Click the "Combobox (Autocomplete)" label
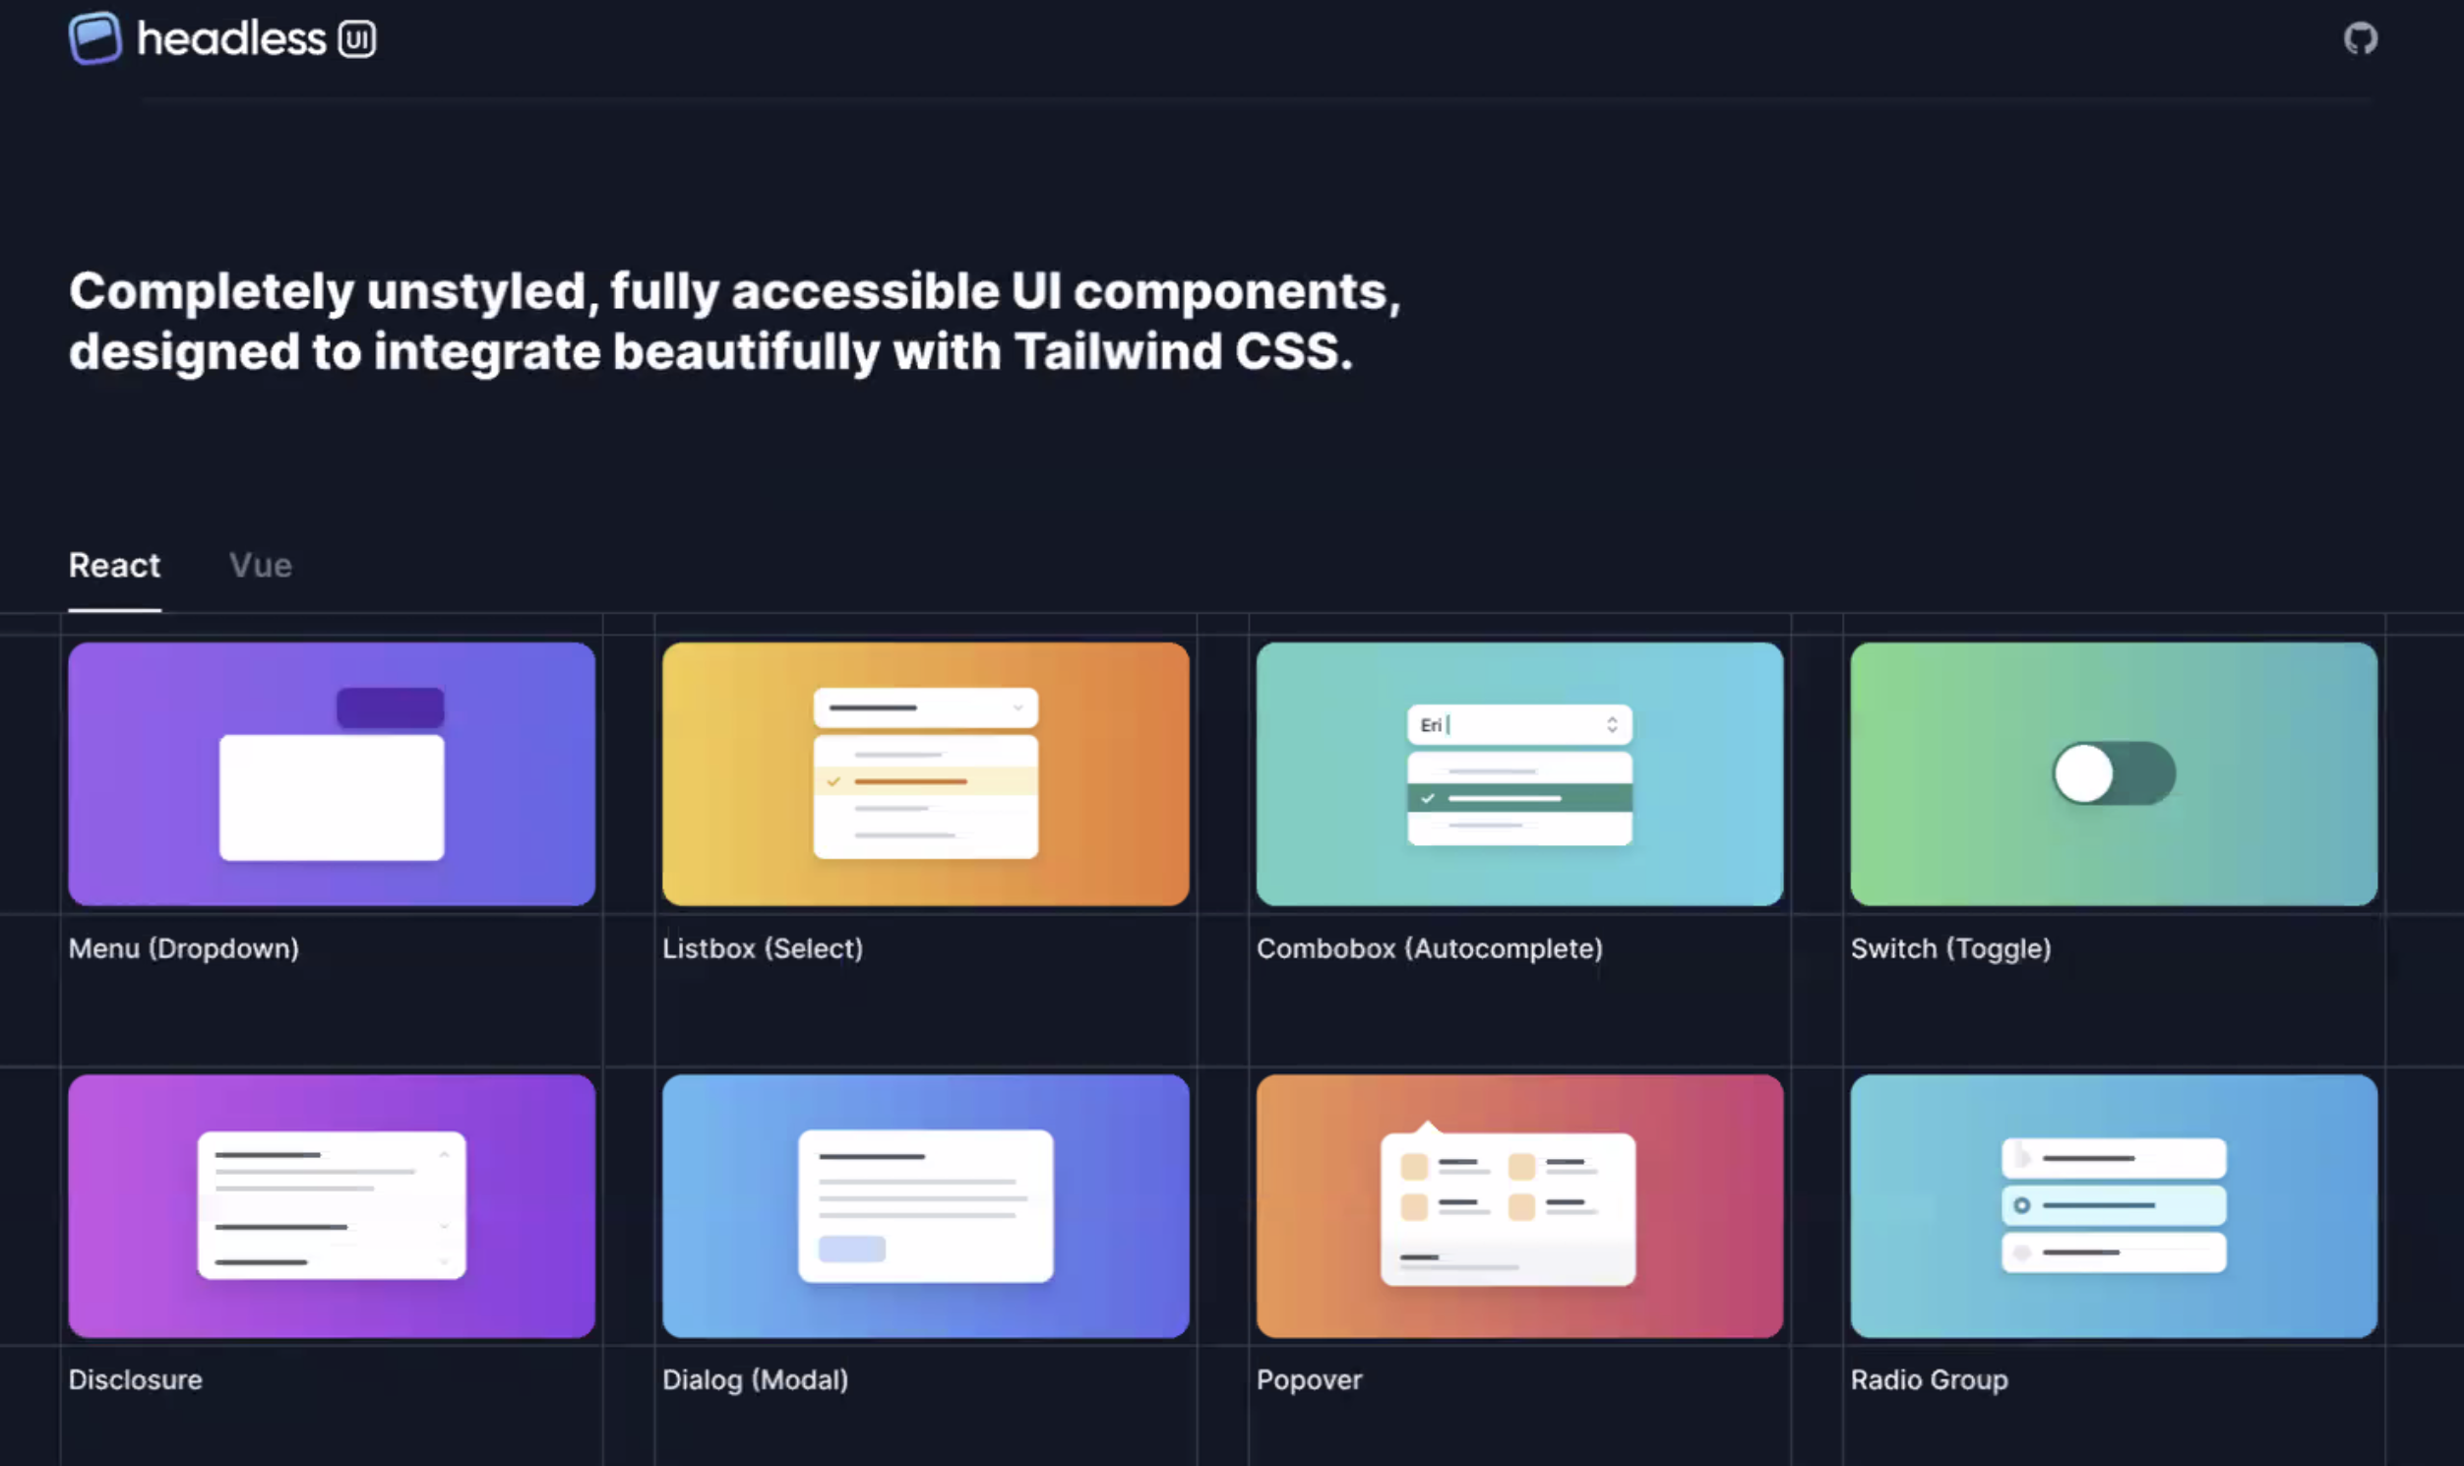 1430,948
